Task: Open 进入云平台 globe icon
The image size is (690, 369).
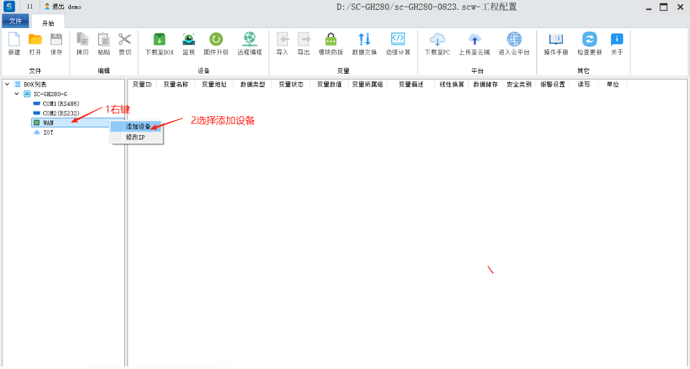Action: (x=514, y=40)
